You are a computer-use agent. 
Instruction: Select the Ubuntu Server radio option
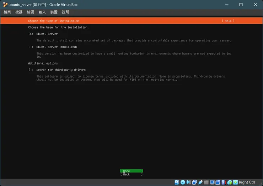pos(31,34)
